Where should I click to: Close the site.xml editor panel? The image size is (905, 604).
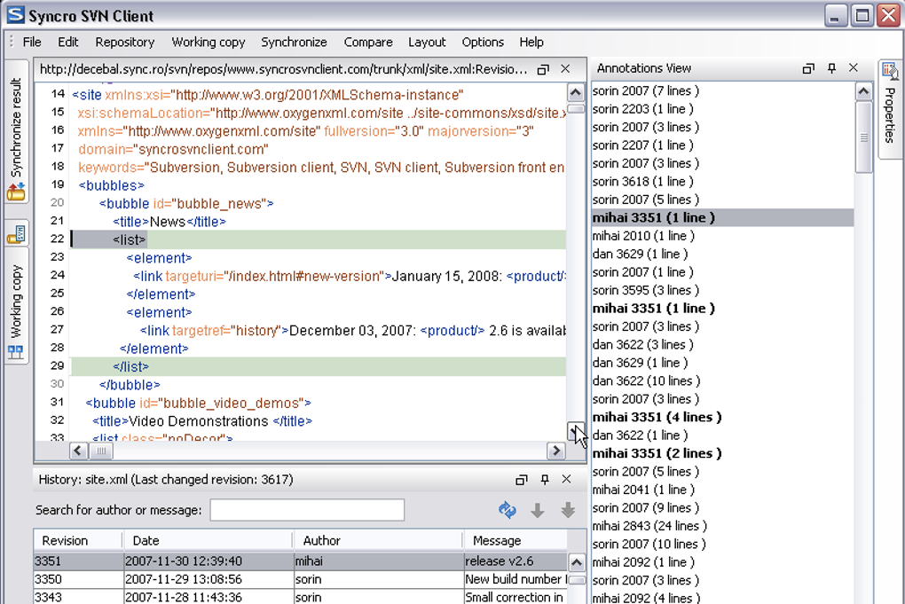click(567, 69)
